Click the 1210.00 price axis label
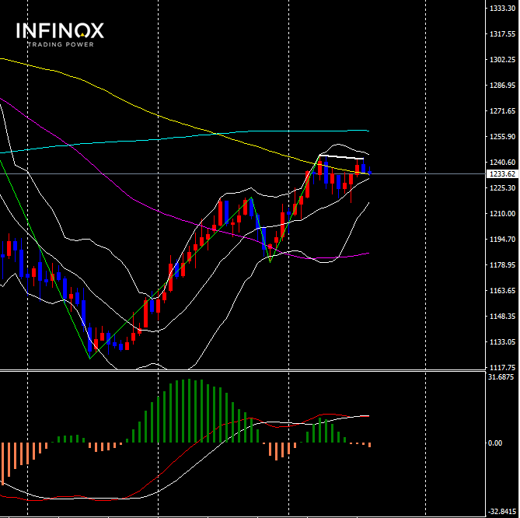Viewport: 520px width, 518px height. [502, 213]
